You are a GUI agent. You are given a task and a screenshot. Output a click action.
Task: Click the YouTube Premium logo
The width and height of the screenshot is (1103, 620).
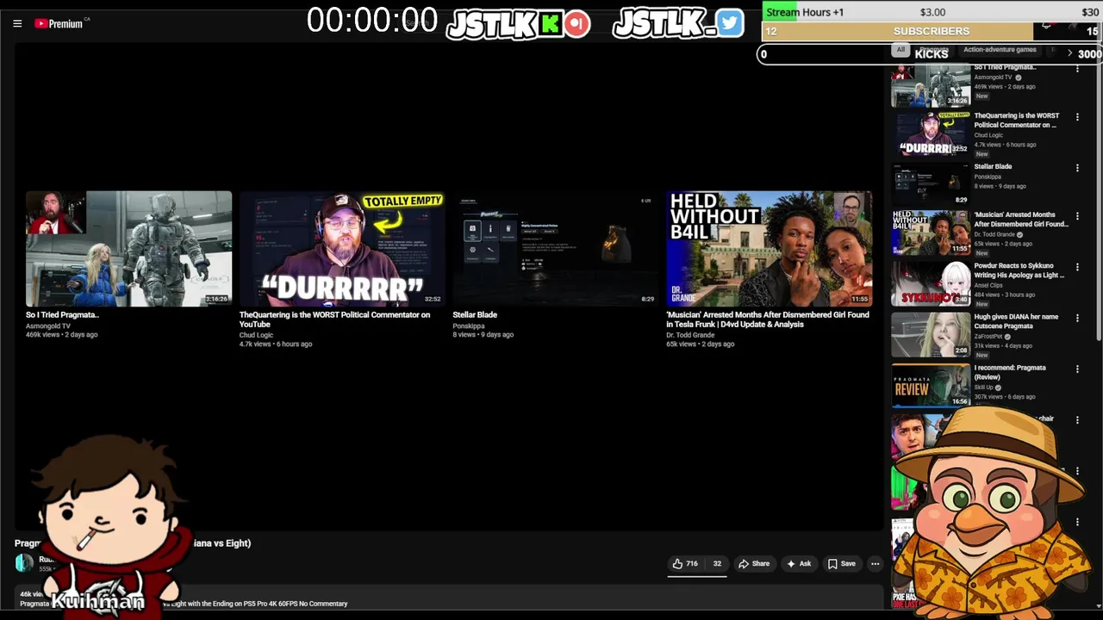click(x=59, y=23)
